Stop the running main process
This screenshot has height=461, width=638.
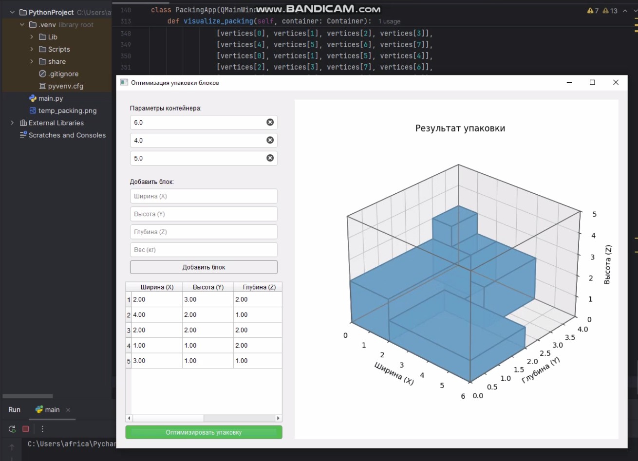coord(26,429)
